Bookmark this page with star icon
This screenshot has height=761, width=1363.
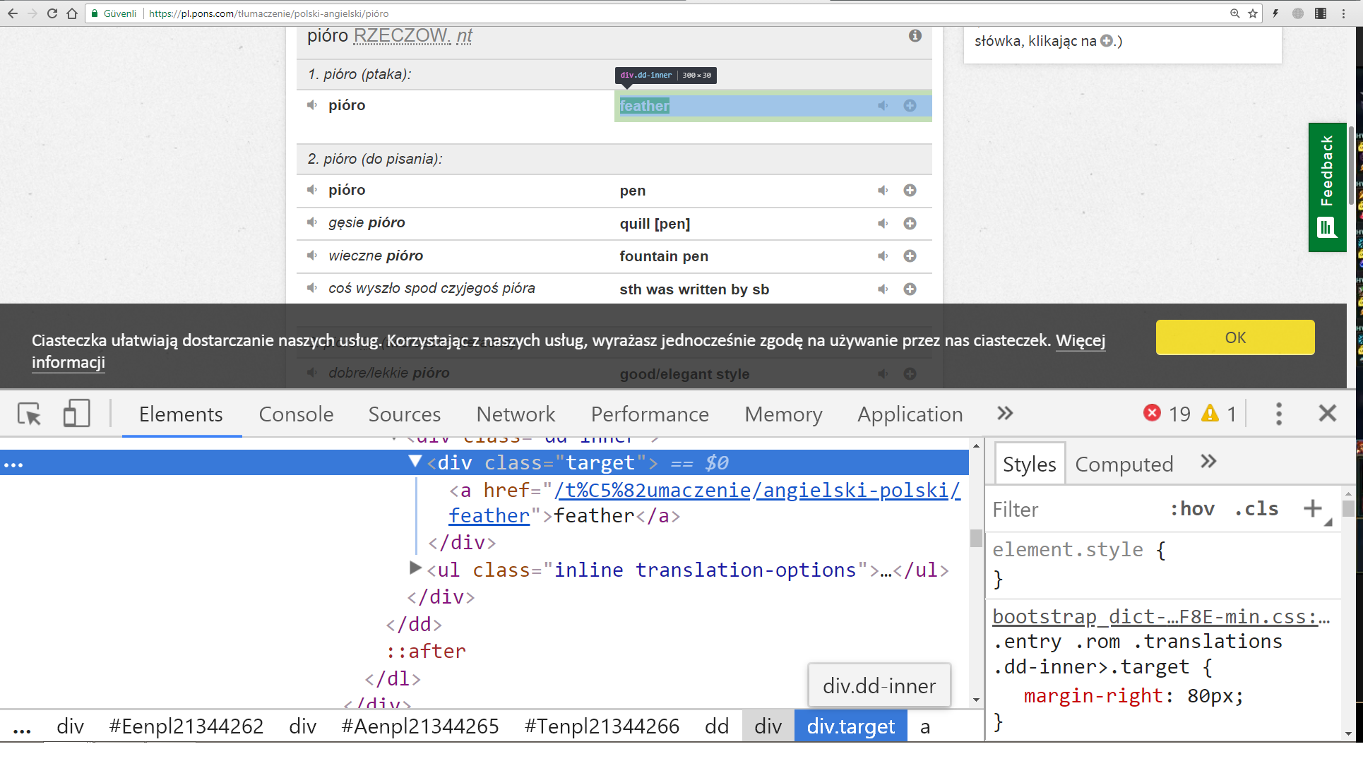(1253, 13)
